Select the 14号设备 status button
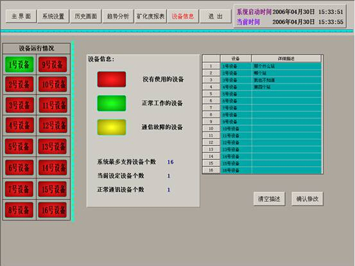Viewport: 355px width, 266px height. point(53,168)
